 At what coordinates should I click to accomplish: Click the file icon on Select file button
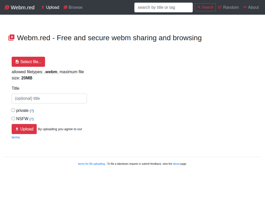point(17,62)
